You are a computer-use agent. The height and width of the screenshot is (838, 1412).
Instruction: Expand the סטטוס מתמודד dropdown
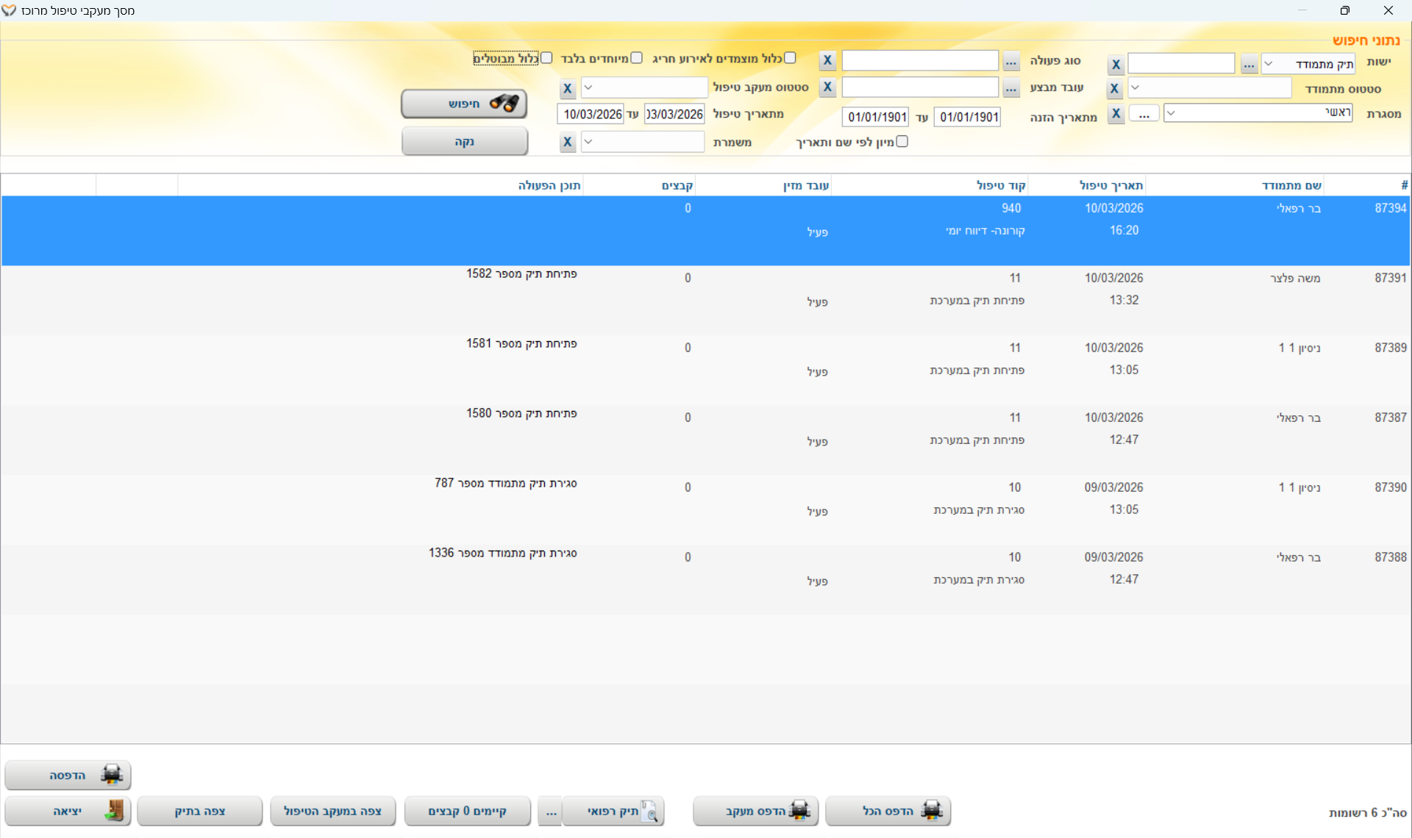(1135, 87)
